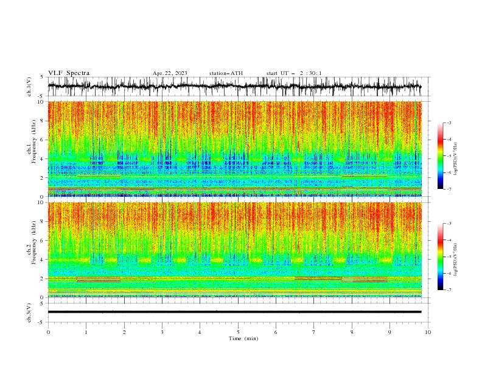Screen dimensions: 482x373
Task: Click the "5" tick on the time axis
Action: (x=238, y=332)
